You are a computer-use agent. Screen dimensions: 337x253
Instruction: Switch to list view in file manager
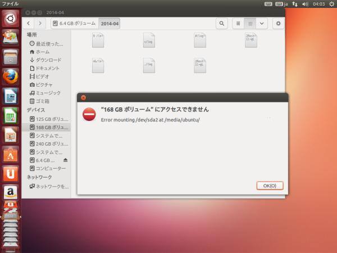pyautogui.click(x=238, y=24)
